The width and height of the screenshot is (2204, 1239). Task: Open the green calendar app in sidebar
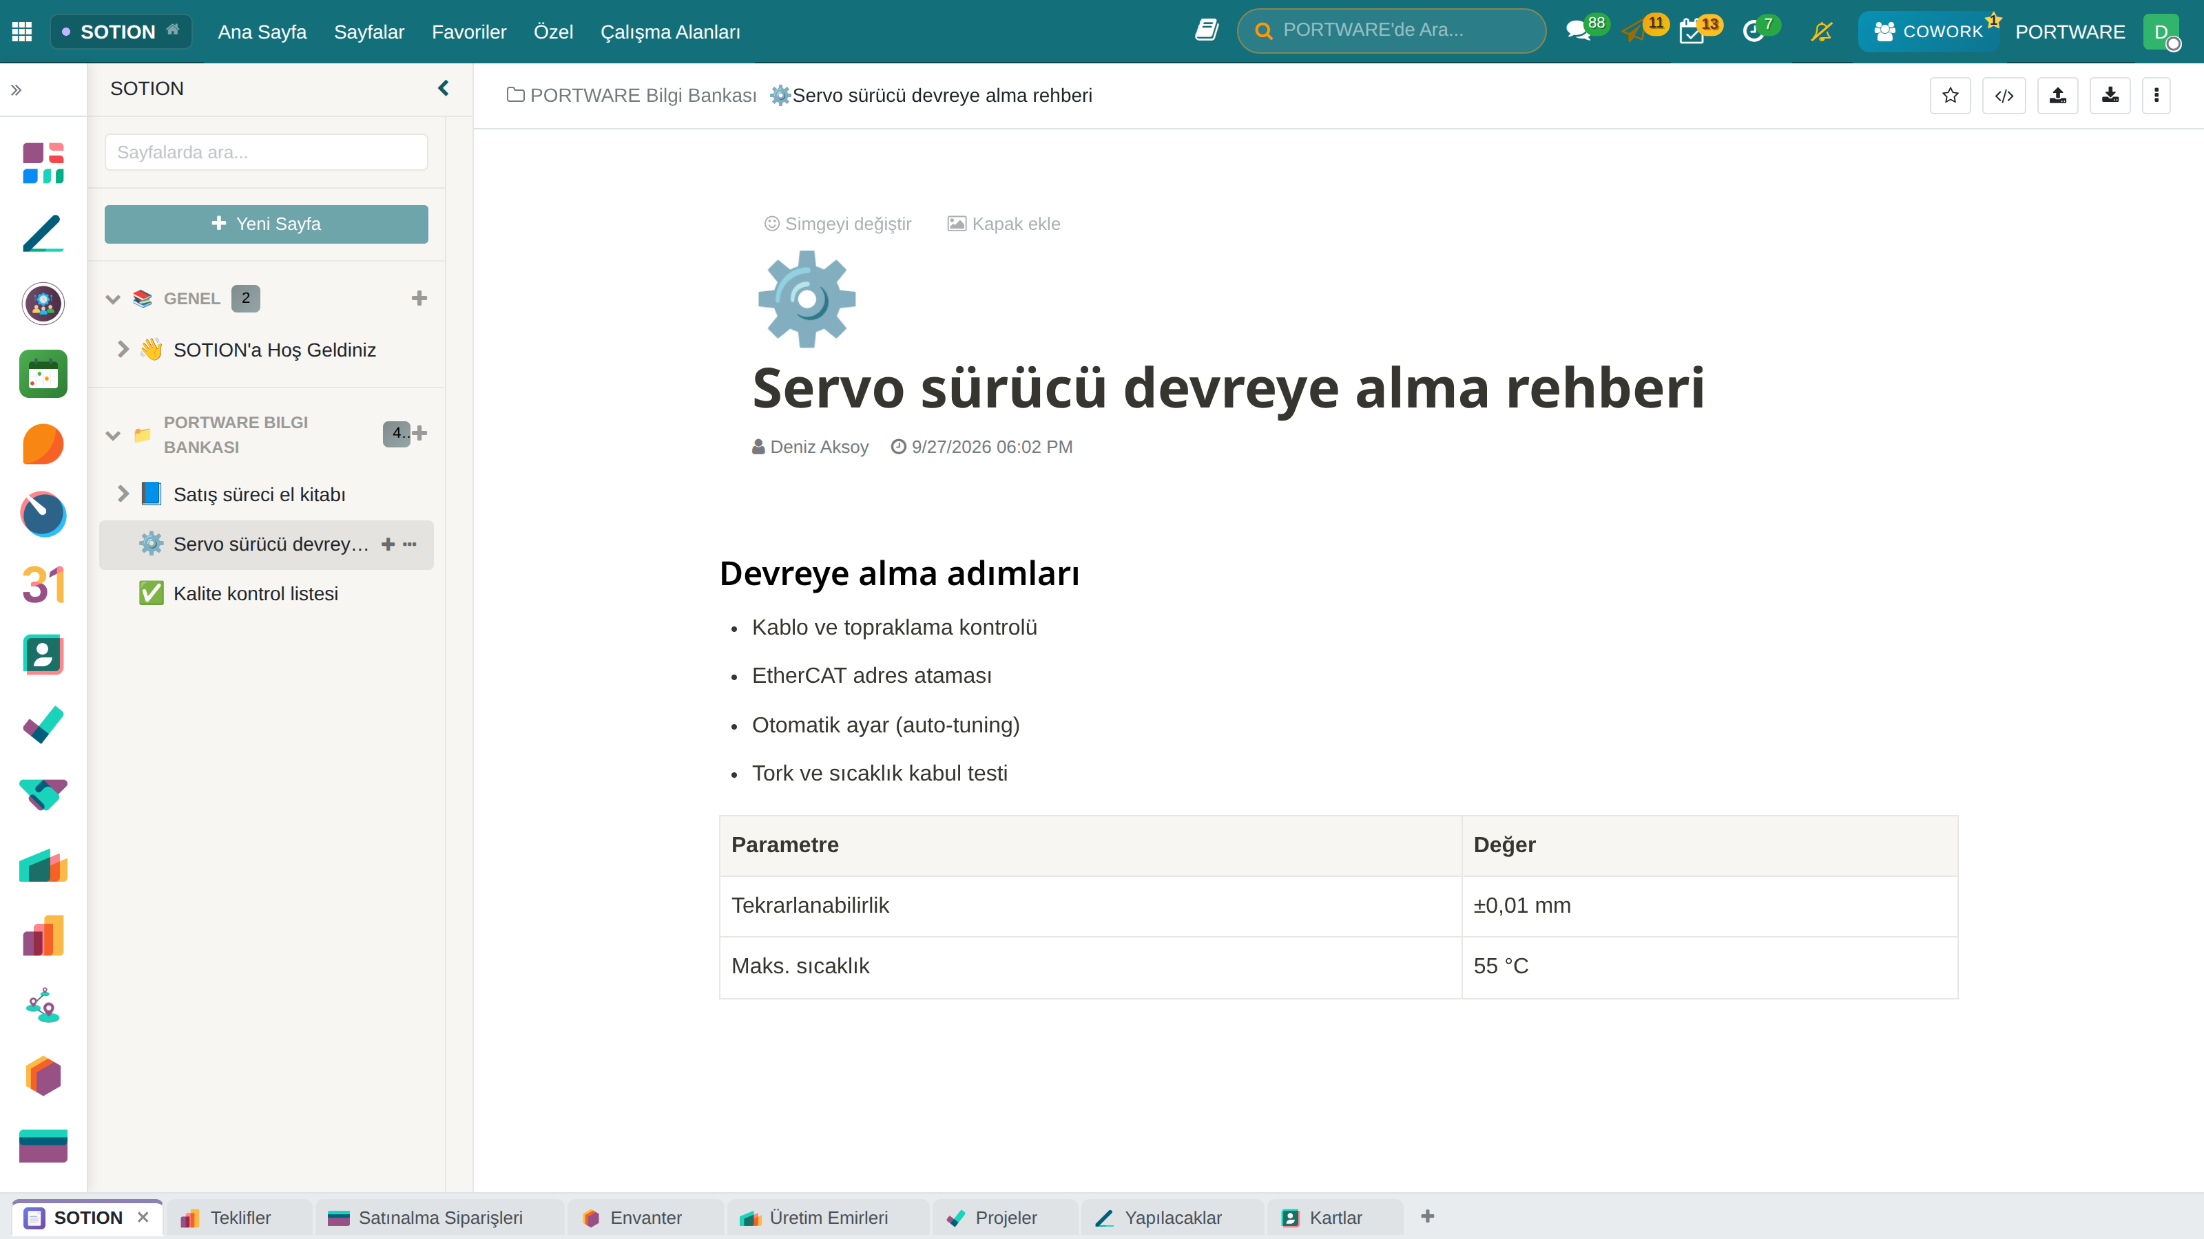click(43, 374)
